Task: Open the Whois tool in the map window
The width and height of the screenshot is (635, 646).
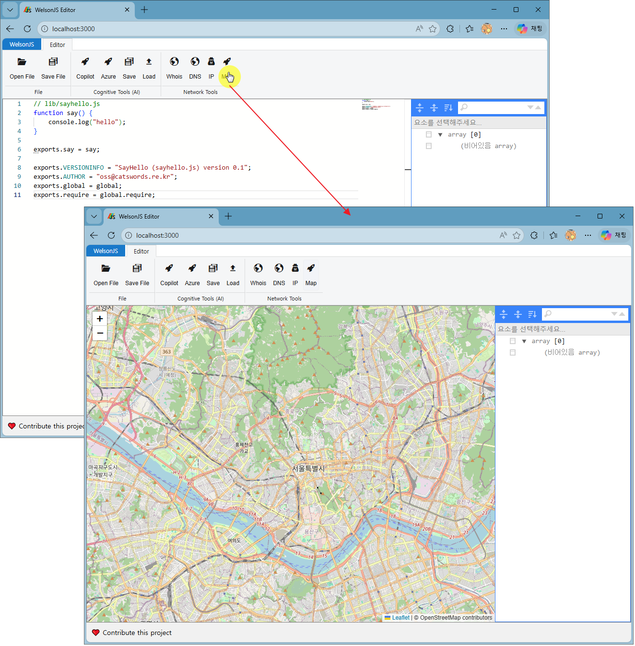Action: [258, 274]
